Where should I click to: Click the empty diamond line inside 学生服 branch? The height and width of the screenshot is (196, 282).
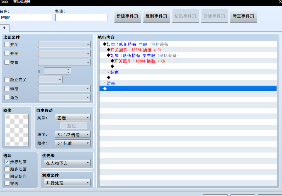pyautogui.click(x=188, y=67)
